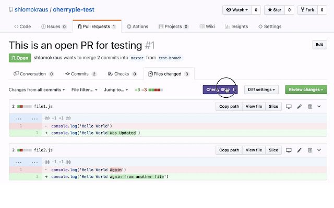This screenshot has height=208, width=334.
Task: Open the Watch notifications dropdown
Action: [x=237, y=10]
